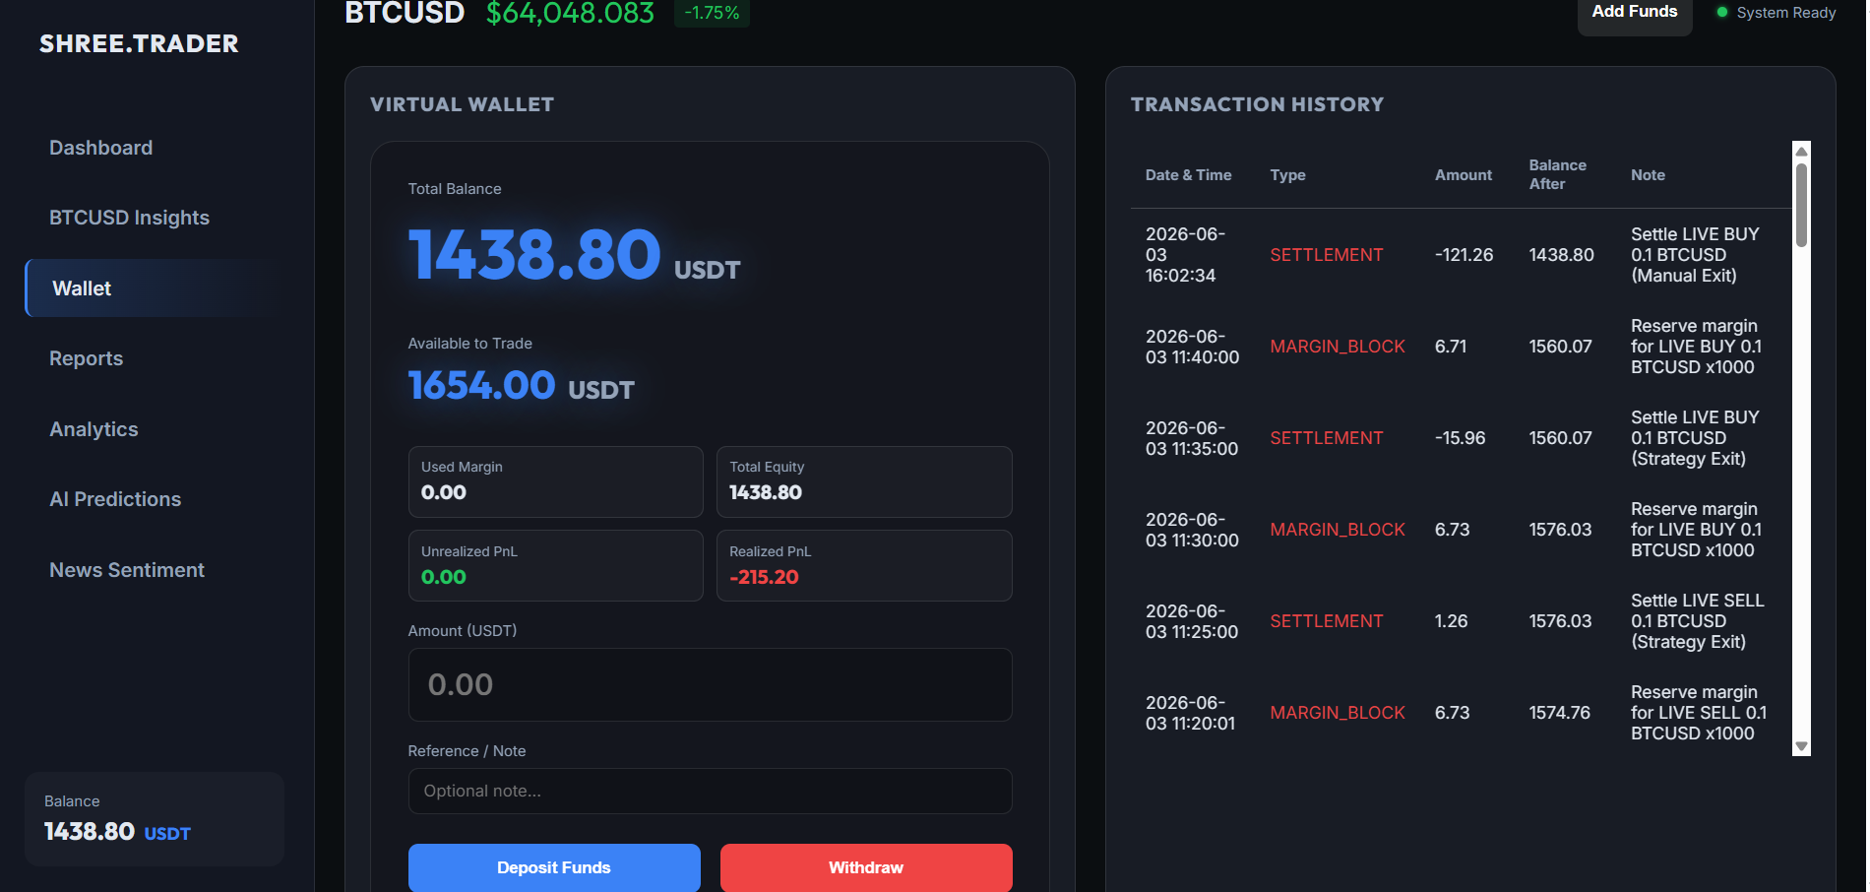Open the Dashboard page
The width and height of the screenshot is (1870, 892).
(x=100, y=148)
